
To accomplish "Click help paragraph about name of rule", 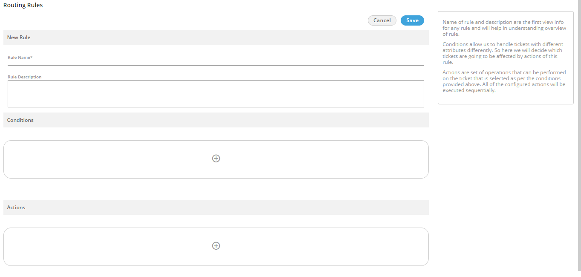I will [x=504, y=28].
